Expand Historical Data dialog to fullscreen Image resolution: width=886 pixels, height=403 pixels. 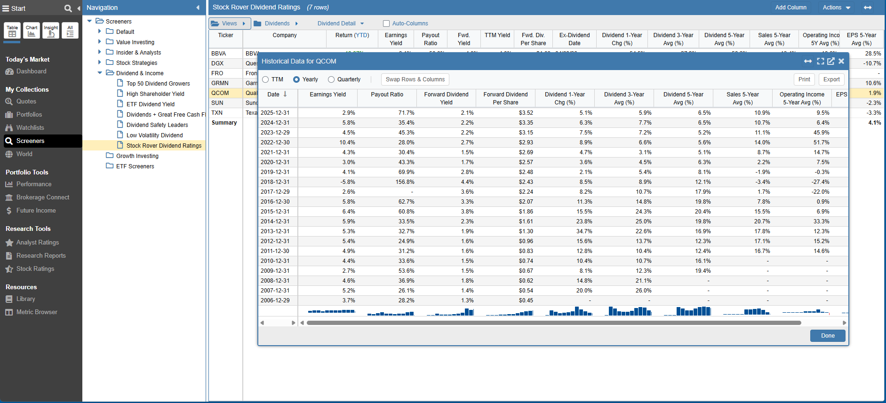(x=821, y=61)
